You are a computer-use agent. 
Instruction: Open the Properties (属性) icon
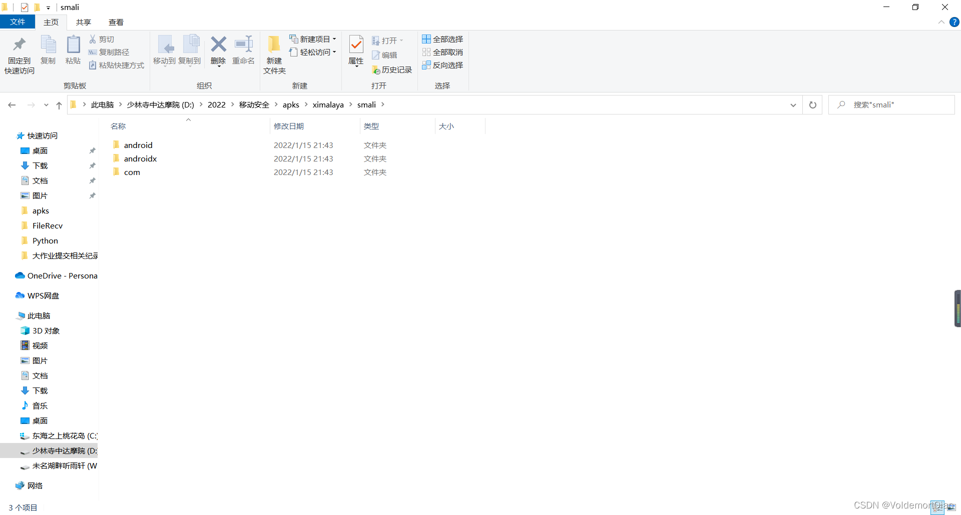click(x=356, y=44)
